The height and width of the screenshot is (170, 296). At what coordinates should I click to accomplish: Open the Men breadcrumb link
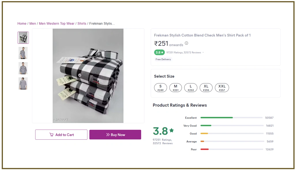(33, 24)
